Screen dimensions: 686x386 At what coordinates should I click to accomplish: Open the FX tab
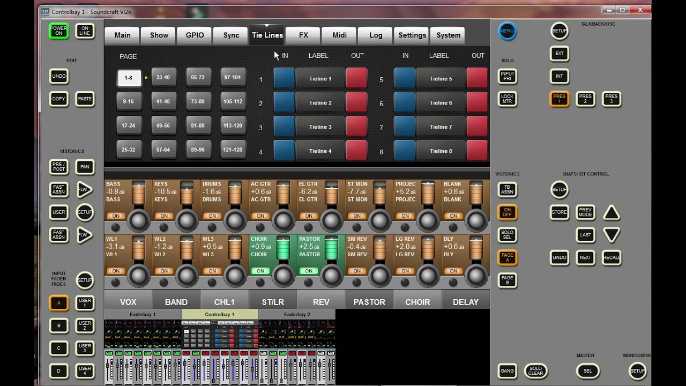[x=303, y=35]
